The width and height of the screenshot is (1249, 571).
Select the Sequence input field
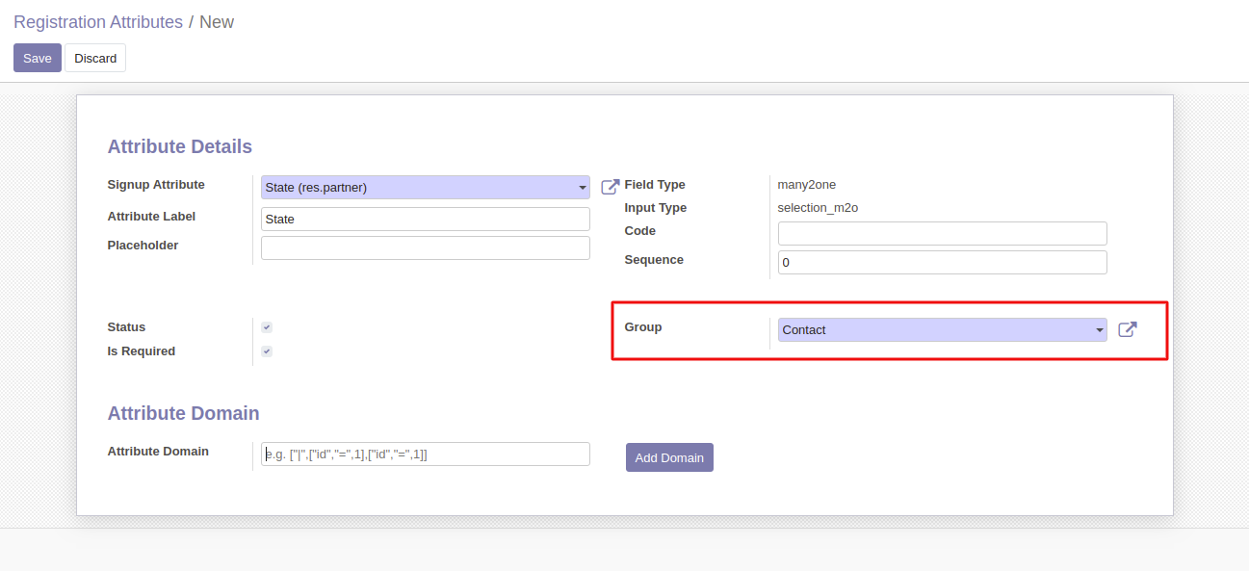(942, 262)
